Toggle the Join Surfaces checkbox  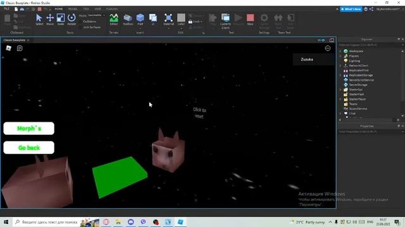point(80,27)
